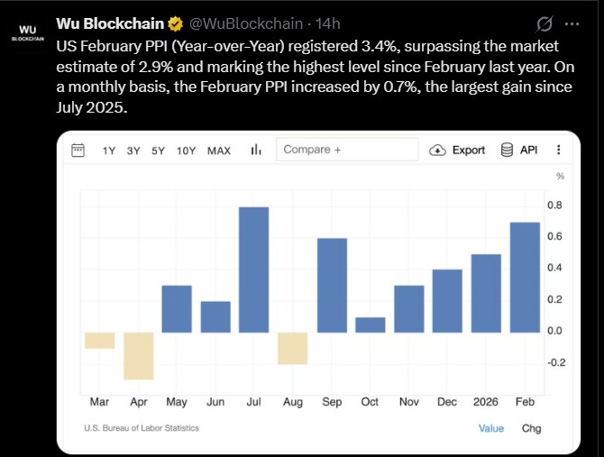Click the Wu Blockchain profile avatar
Image resolution: width=604 pixels, height=457 pixels.
[x=27, y=33]
